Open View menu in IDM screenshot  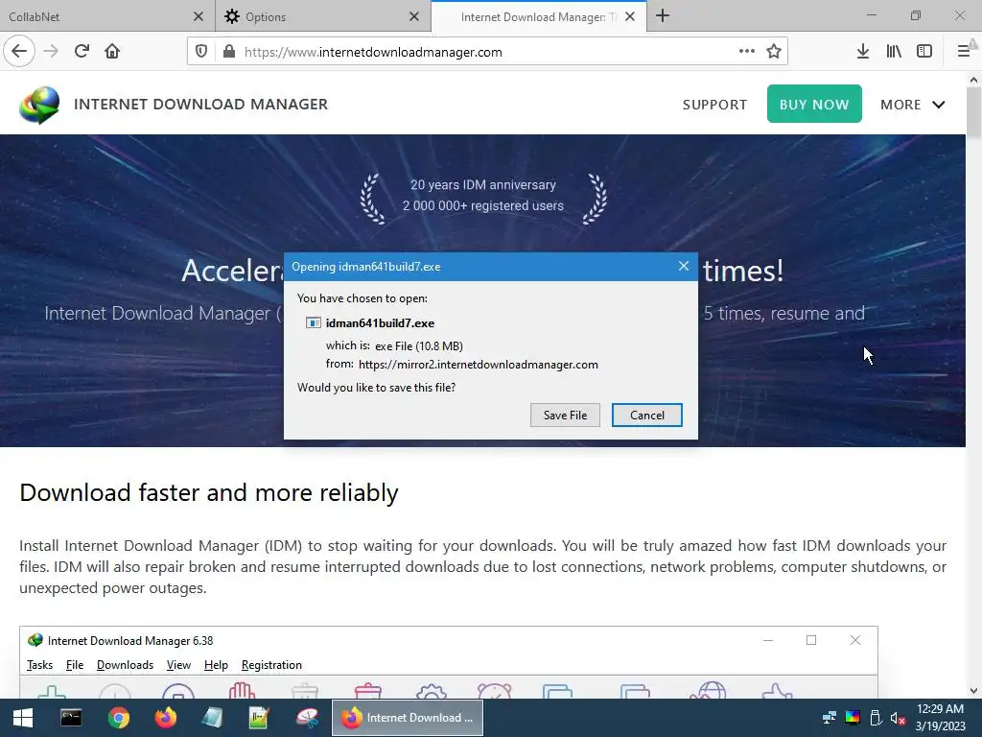(x=178, y=665)
